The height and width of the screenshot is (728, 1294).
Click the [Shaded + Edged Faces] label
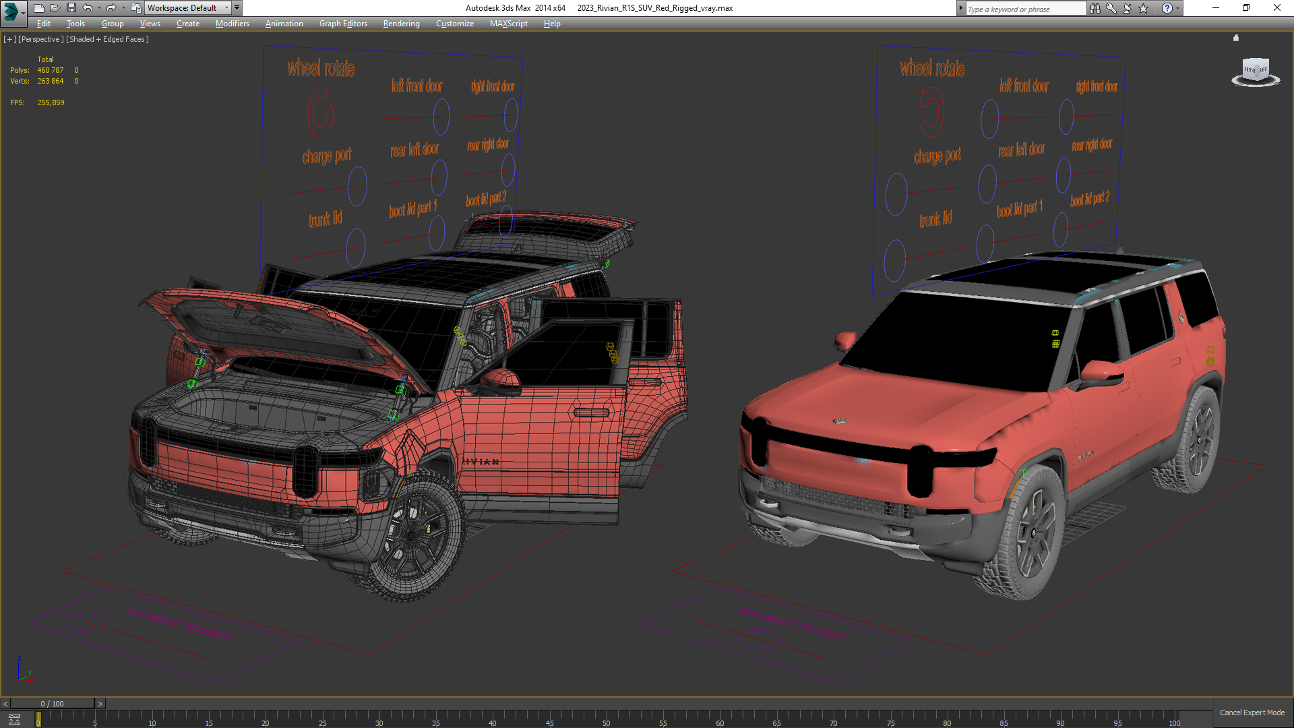click(107, 39)
